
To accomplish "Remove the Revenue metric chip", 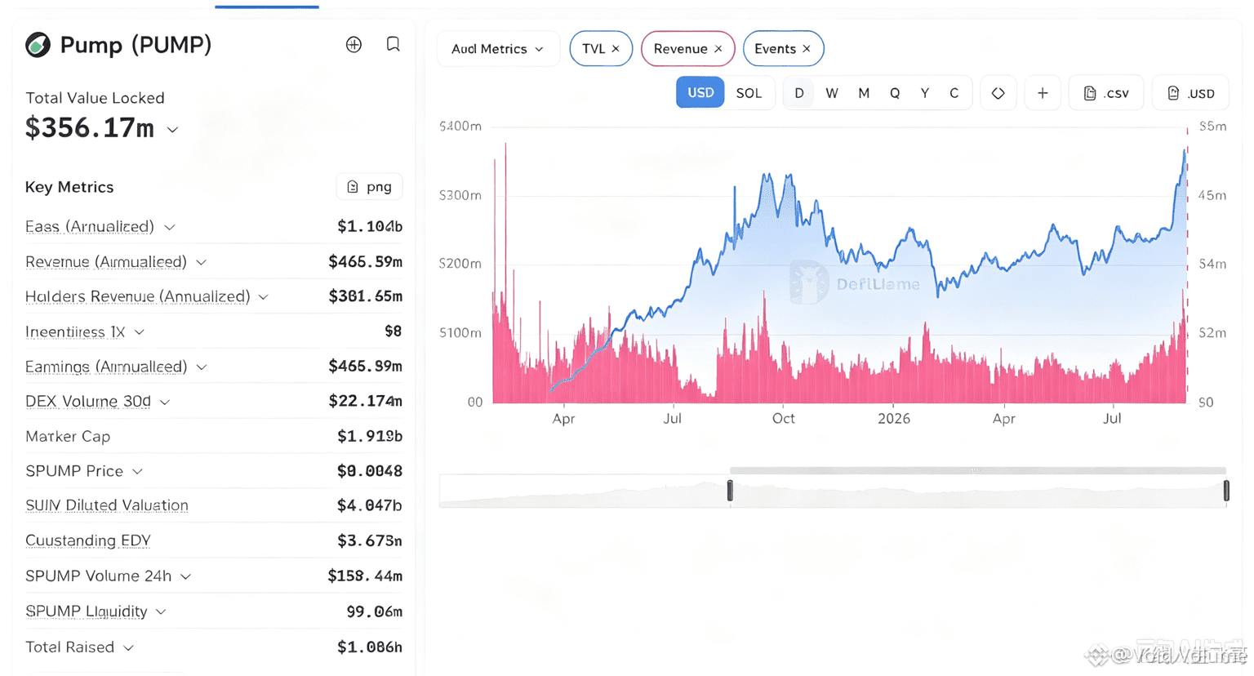I will pos(718,49).
